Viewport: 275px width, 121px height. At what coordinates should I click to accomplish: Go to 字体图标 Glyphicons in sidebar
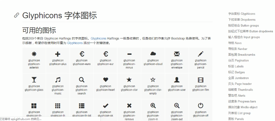click(x=242, y=14)
